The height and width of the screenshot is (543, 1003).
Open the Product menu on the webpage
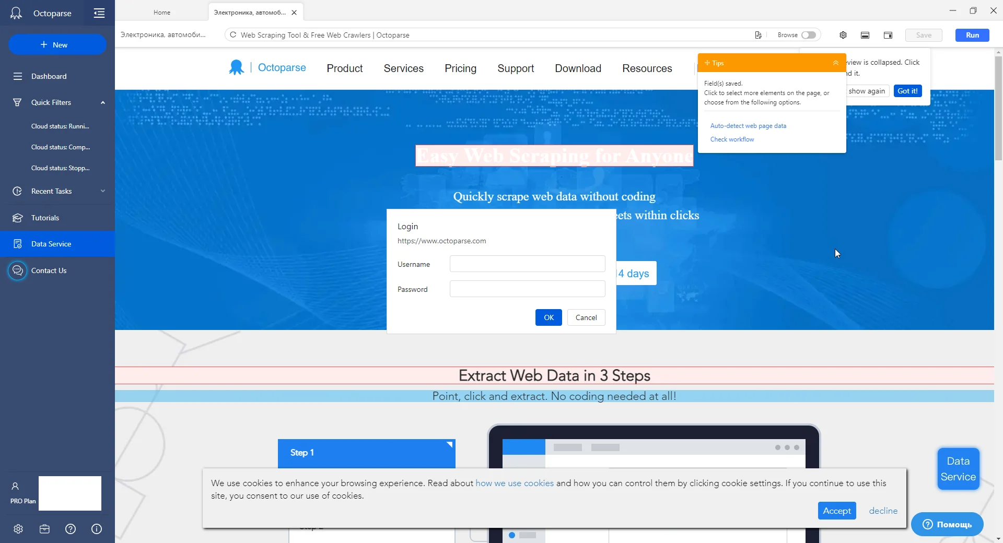point(345,68)
